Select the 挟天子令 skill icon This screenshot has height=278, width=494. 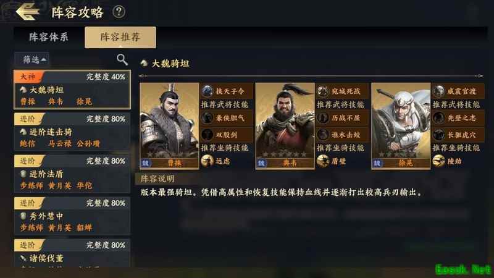(x=207, y=91)
